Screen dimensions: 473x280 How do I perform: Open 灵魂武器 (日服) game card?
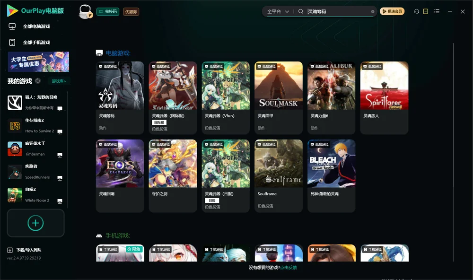[x=226, y=176]
